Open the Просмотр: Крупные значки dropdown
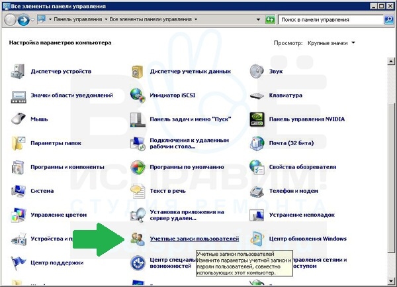 pos(331,43)
